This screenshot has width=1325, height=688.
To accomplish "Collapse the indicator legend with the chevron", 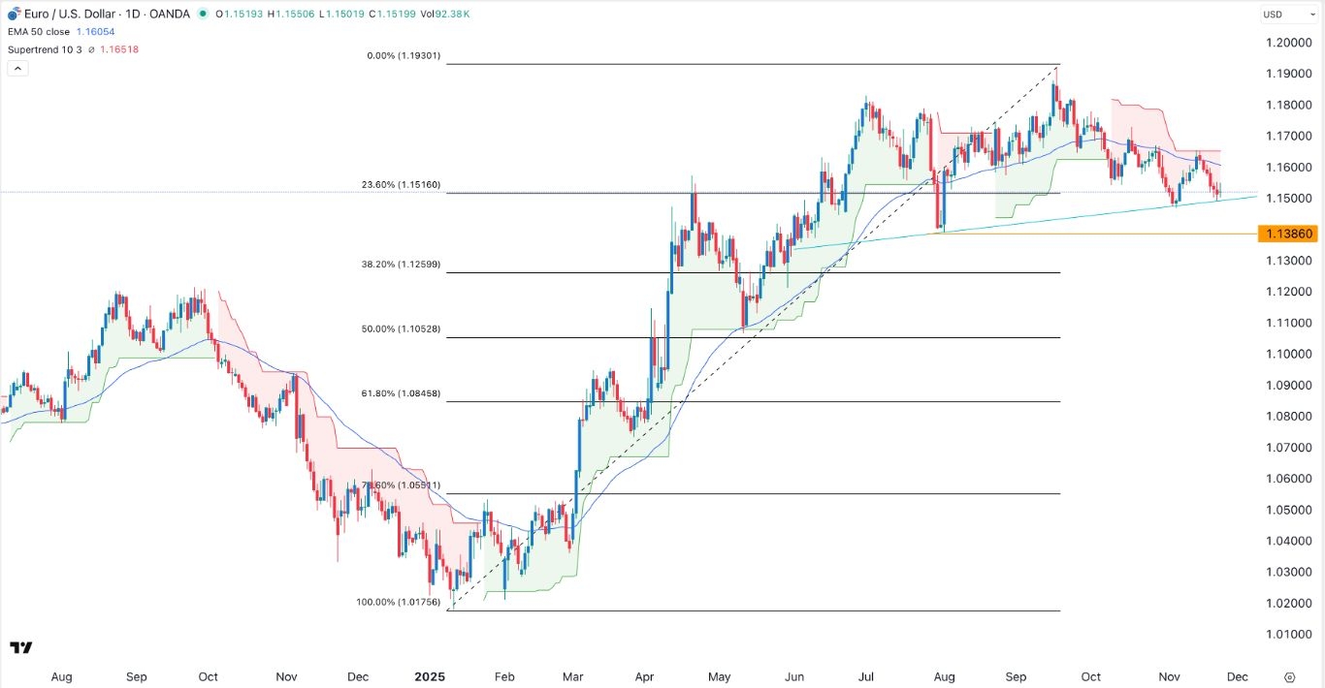I will click(x=16, y=67).
